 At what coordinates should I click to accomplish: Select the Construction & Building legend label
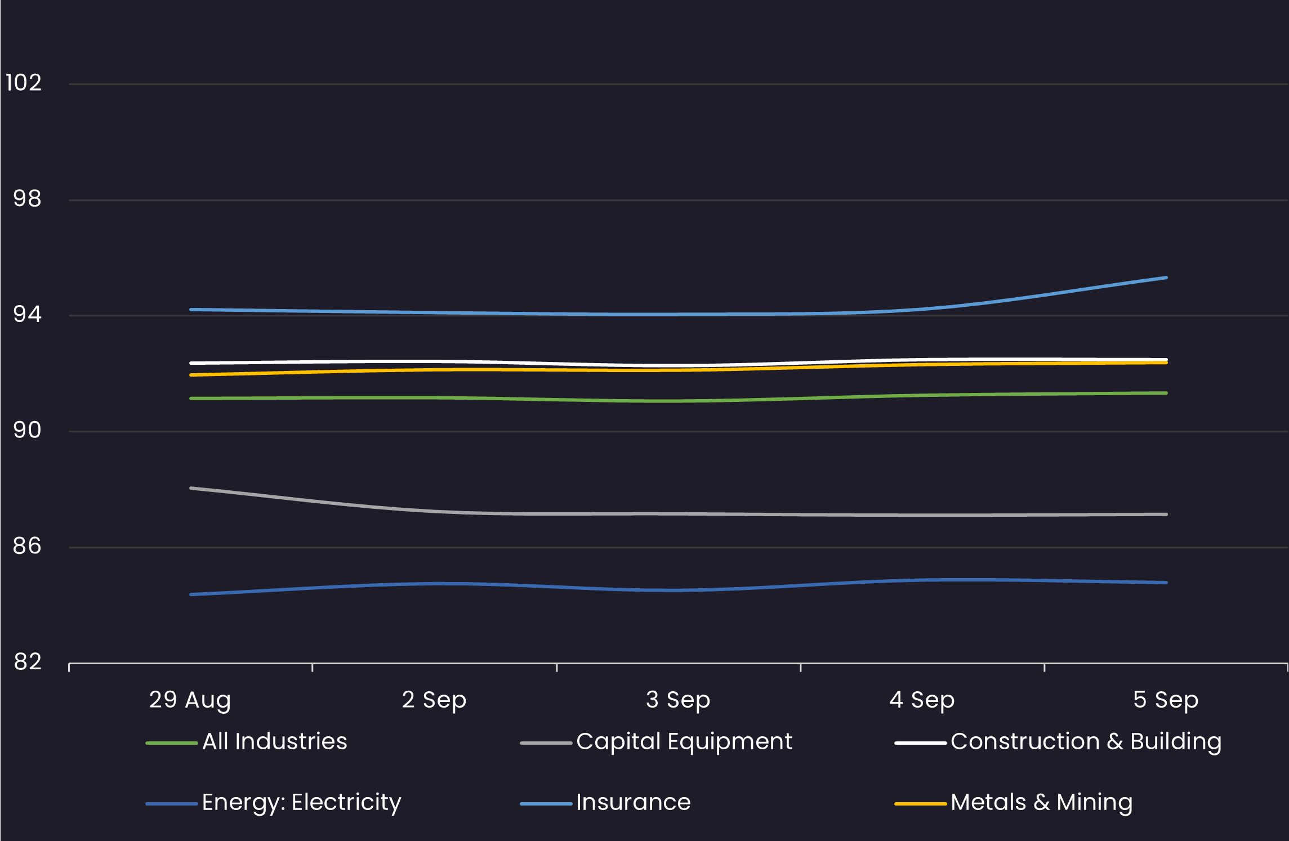(x=1086, y=742)
